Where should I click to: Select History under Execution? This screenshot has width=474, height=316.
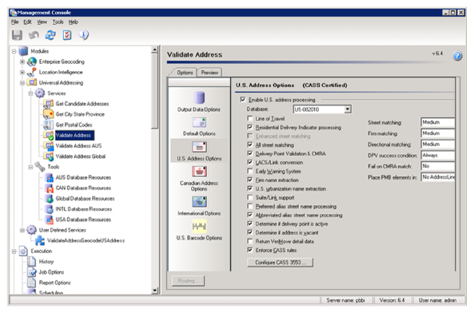click(46, 262)
